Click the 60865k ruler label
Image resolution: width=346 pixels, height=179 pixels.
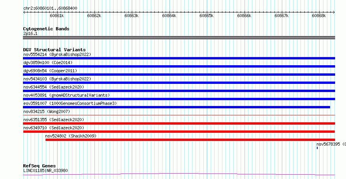pos(207,16)
